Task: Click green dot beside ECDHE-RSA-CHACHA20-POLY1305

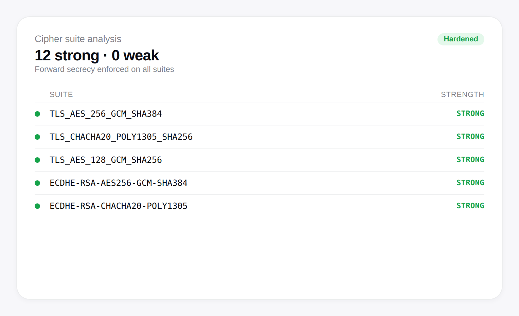Action: 37,206
